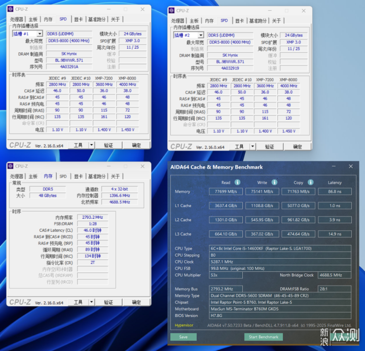
Task: Click the Write info icon in AIDA64
Action: [274, 182]
